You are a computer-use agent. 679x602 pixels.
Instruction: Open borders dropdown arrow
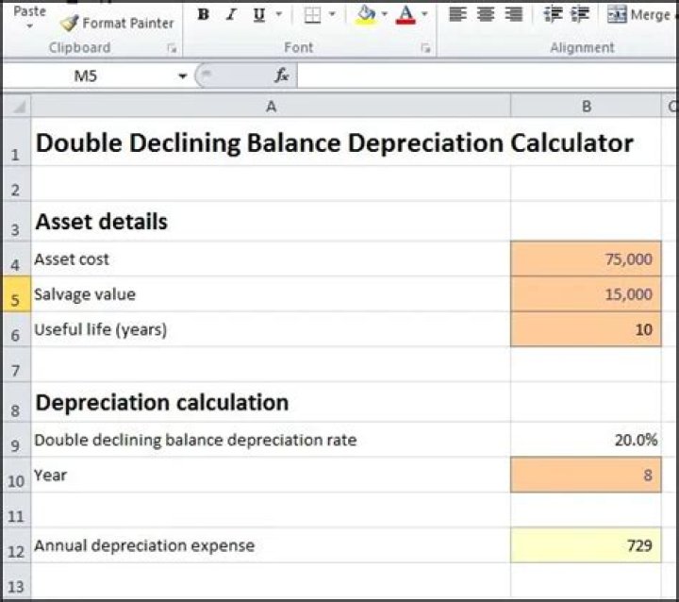(x=332, y=14)
